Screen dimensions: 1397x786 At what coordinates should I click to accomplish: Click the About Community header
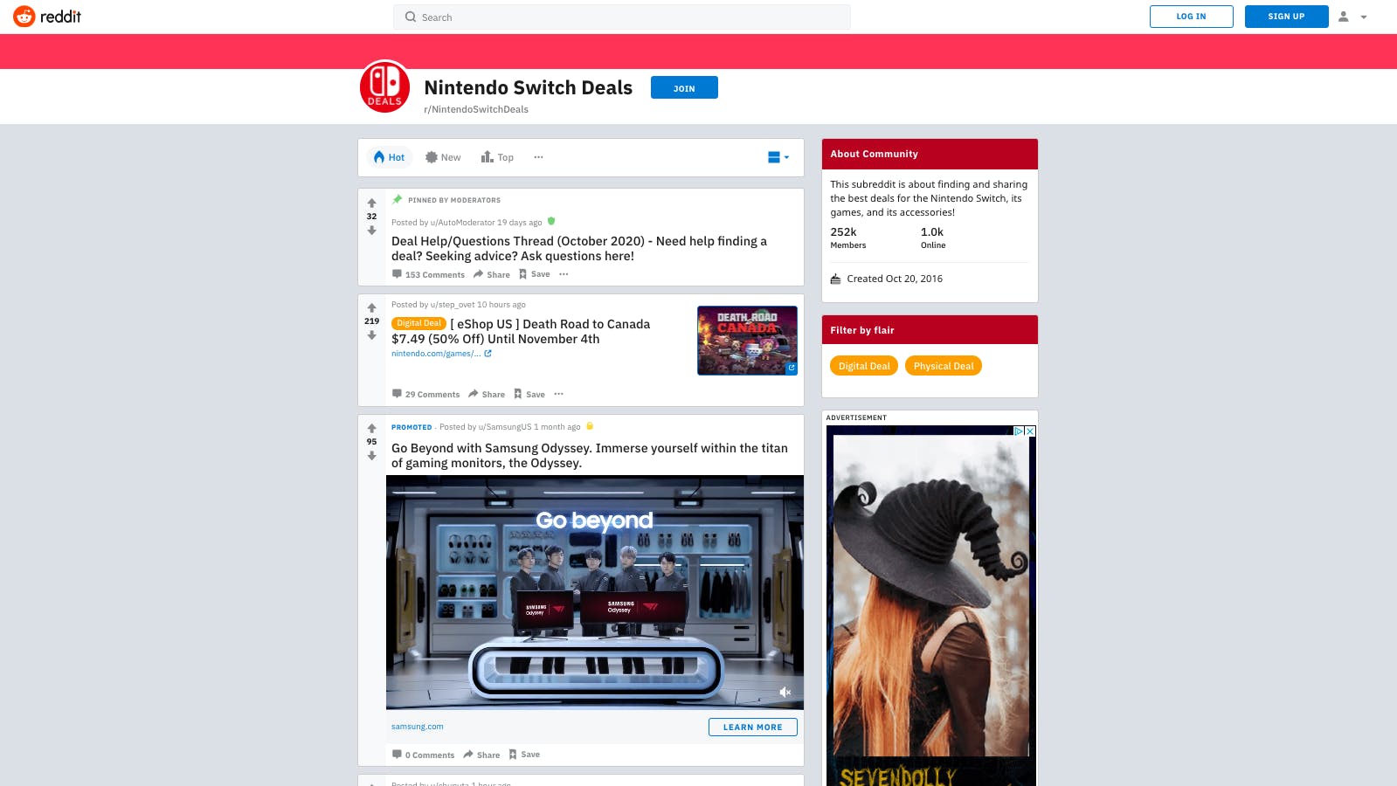pos(930,154)
